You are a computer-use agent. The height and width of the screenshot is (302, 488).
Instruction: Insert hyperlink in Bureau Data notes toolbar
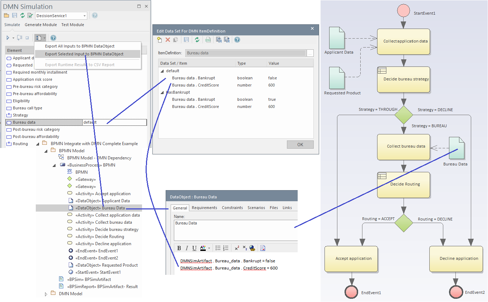[252, 248]
